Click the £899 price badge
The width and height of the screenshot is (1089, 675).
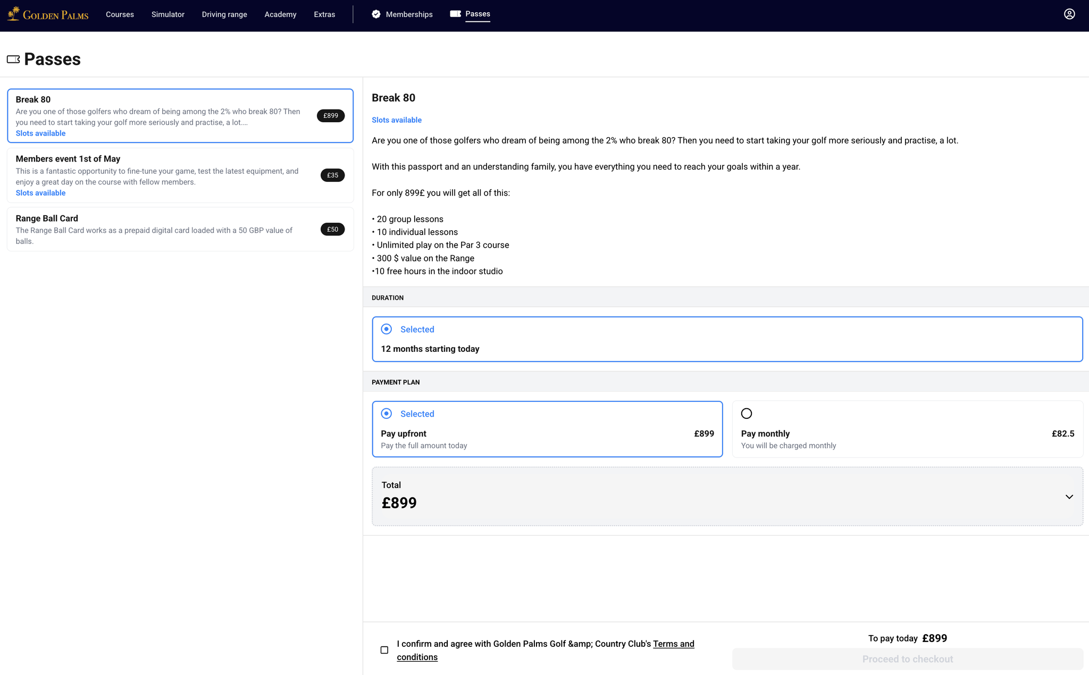[331, 116]
